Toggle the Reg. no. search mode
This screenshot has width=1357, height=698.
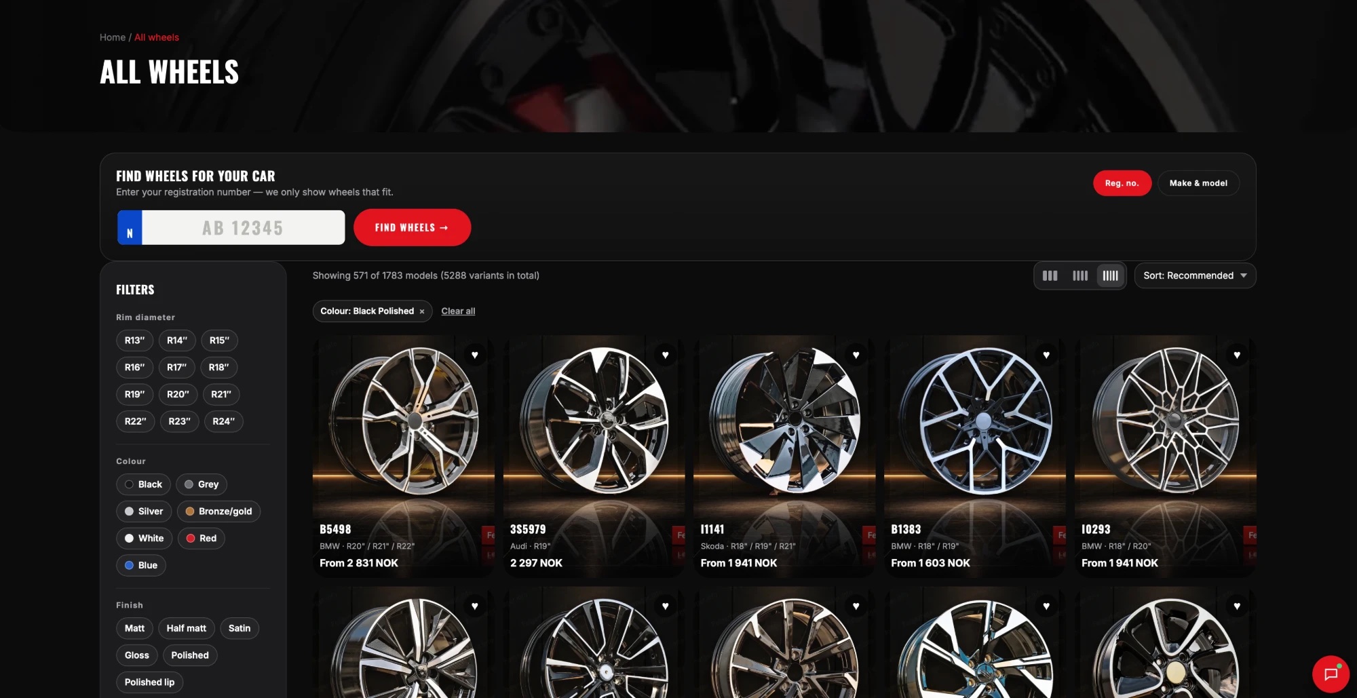tap(1122, 183)
